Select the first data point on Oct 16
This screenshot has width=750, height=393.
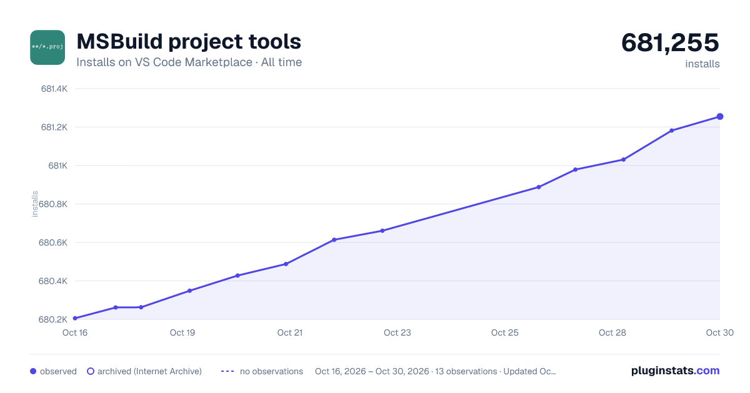(x=75, y=318)
